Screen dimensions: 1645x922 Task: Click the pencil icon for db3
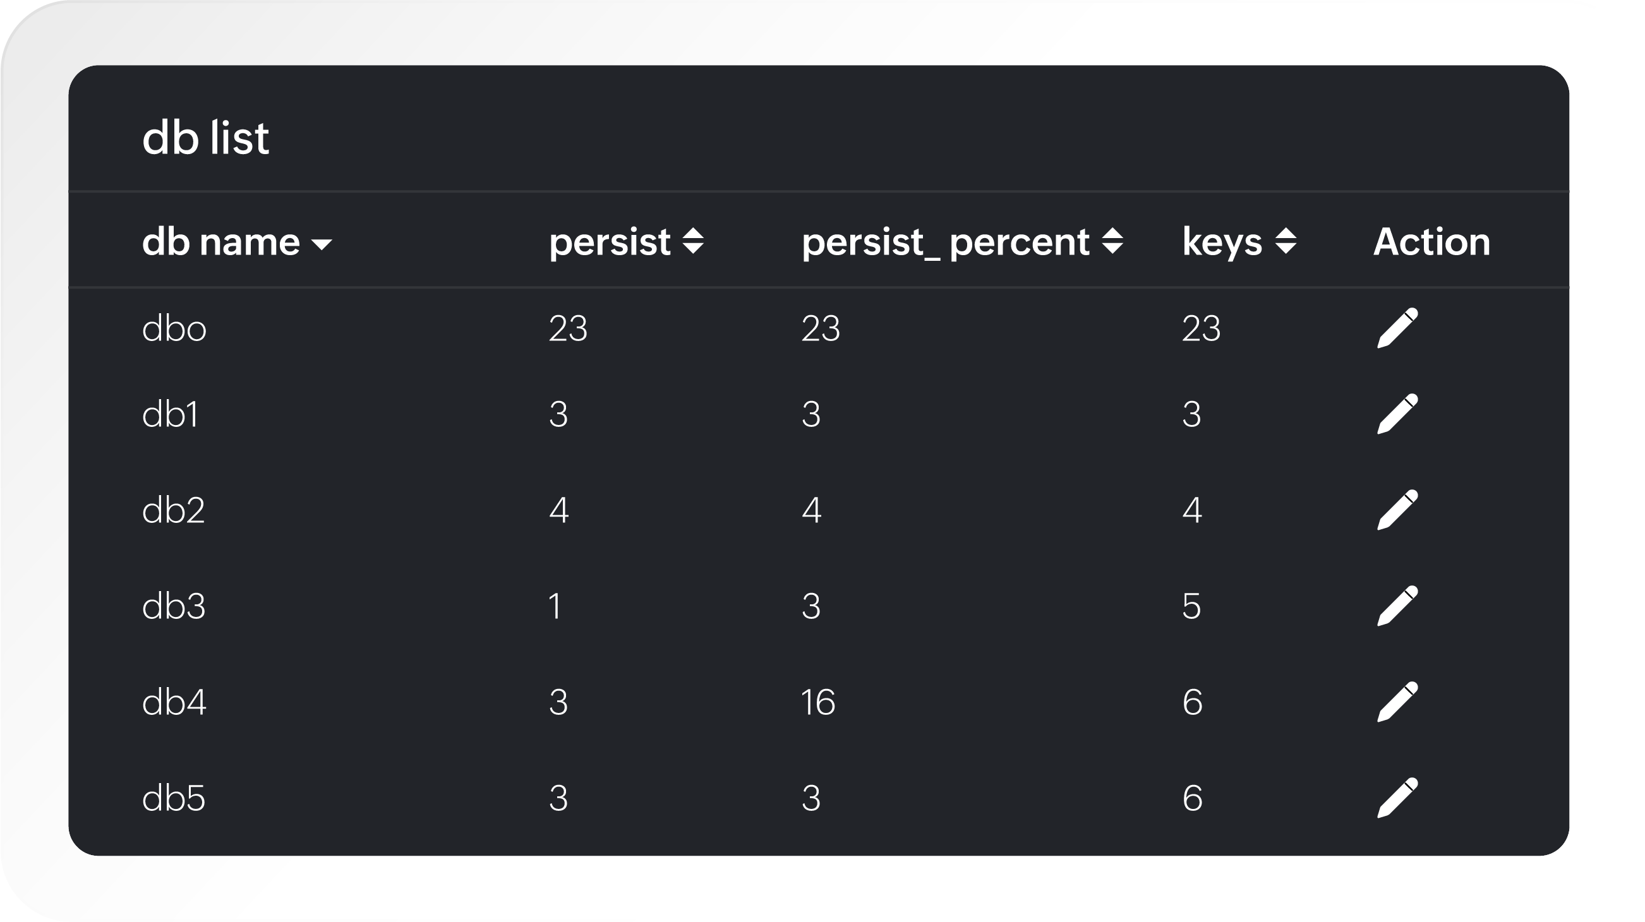[x=1397, y=606]
